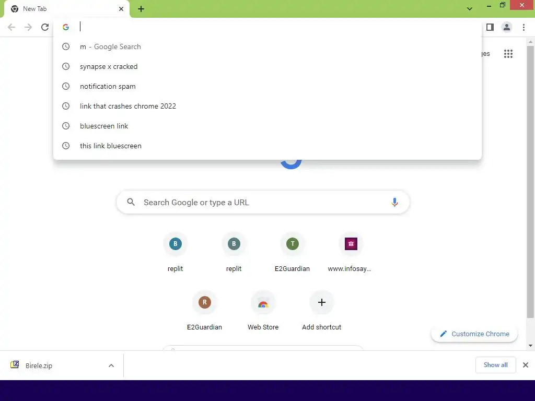Go forward with the right arrow icon

28,27
